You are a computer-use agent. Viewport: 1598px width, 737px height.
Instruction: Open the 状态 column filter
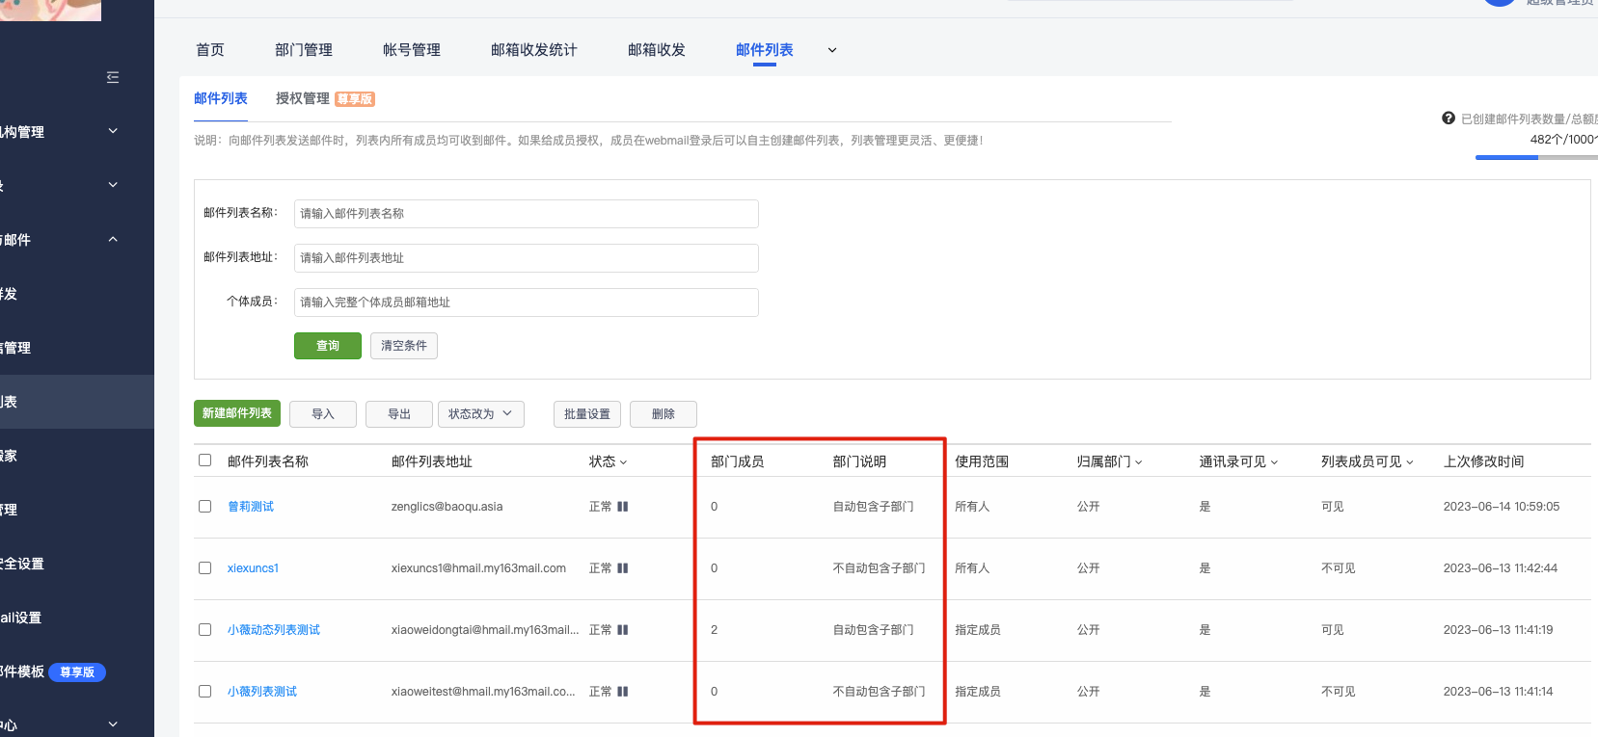coord(623,462)
